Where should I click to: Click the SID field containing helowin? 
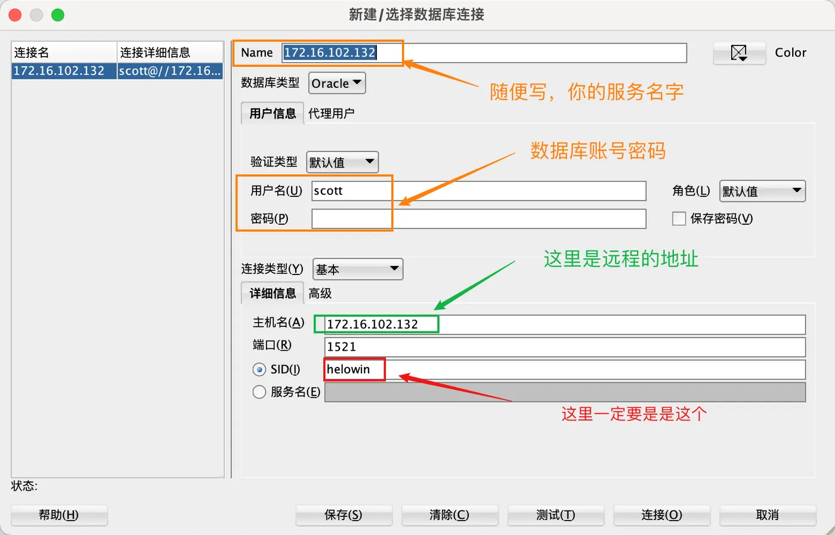(565, 370)
